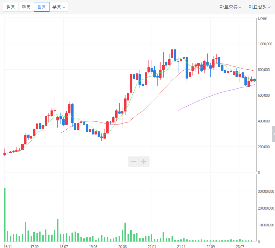Screen dimensions: 275x248
Task: Click the purple long-term moving average line
Action: [x=216, y=94]
